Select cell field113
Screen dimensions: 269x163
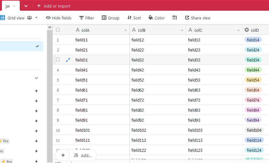214,140
